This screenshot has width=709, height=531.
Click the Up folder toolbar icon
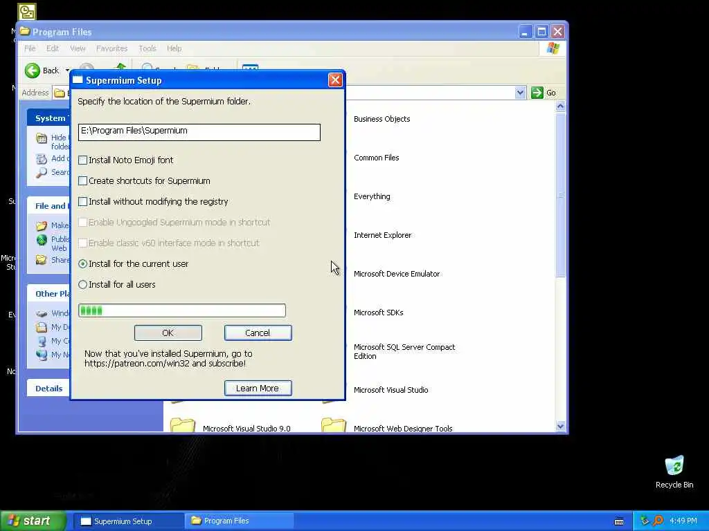pos(120,67)
